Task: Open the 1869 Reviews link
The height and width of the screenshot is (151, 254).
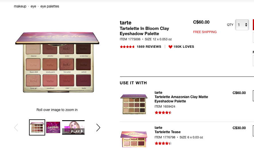Action: (x=149, y=47)
